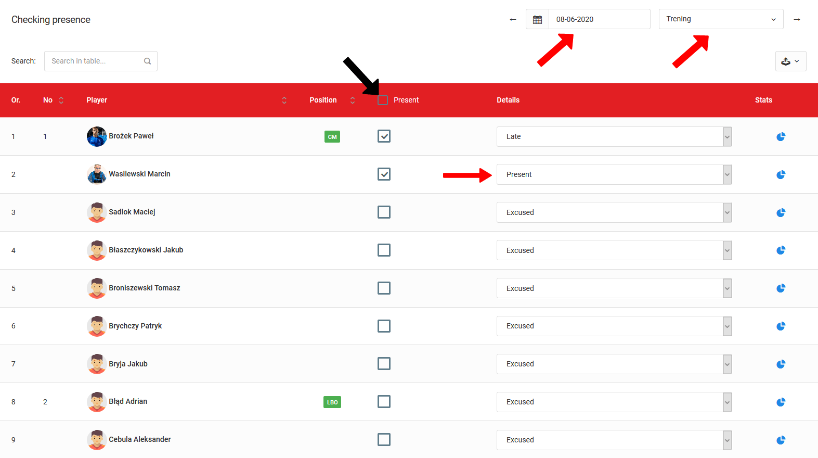View stats pie icon for Bryja Jakub
Image resolution: width=818 pixels, height=458 pixels.
click(x=781, y=364)
